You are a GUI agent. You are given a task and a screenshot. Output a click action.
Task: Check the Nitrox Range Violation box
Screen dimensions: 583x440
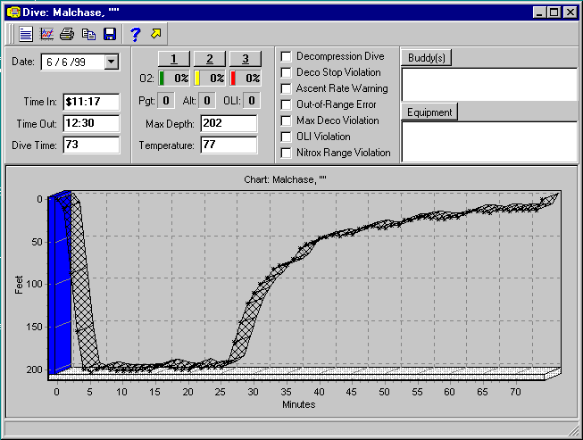point(286,153)
